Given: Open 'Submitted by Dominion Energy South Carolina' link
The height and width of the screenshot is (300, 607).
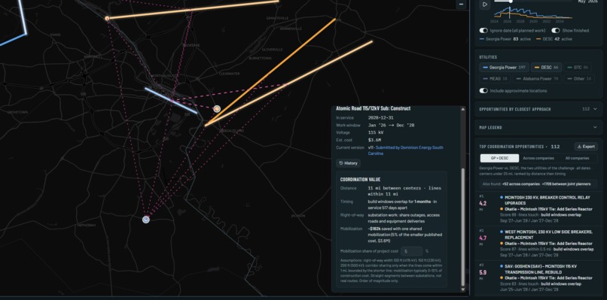Looking at the screenshot, I should pyautogui.click(x=405, y=150).
